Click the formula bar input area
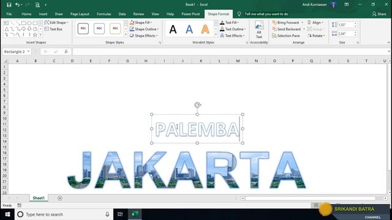The image size is (392, 220). [230, 51]
